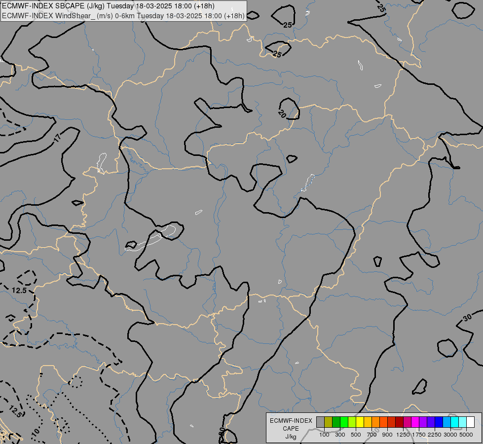483x444 pixels.
Task: Click the WindShear 0-6km title line
Action: [123, 16]
